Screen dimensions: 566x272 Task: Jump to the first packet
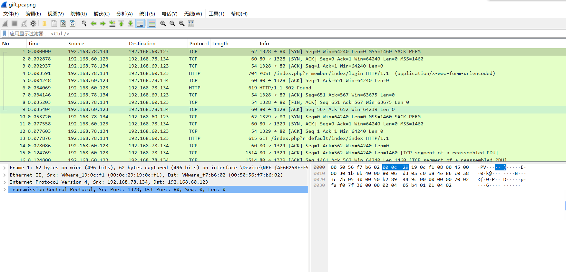click(121, 23)
